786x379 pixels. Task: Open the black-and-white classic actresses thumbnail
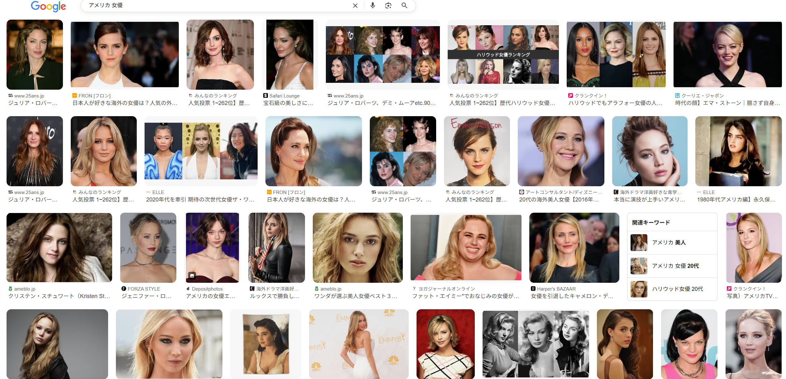point(536,344)
